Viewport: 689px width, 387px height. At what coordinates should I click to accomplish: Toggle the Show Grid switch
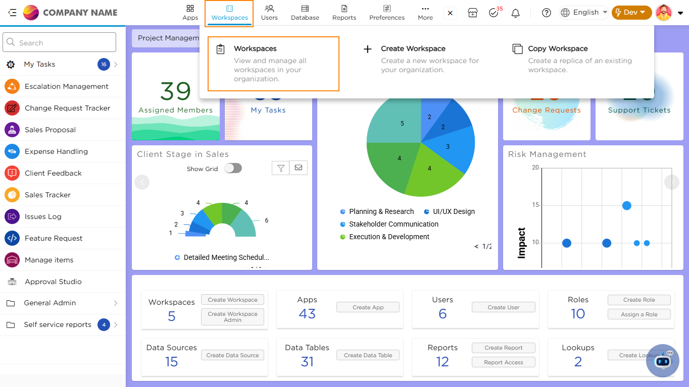coord(233,169)
